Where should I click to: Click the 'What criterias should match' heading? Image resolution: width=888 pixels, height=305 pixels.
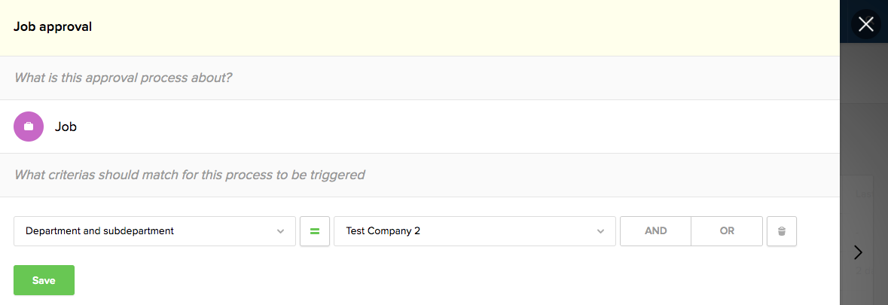tap(189, 175)
